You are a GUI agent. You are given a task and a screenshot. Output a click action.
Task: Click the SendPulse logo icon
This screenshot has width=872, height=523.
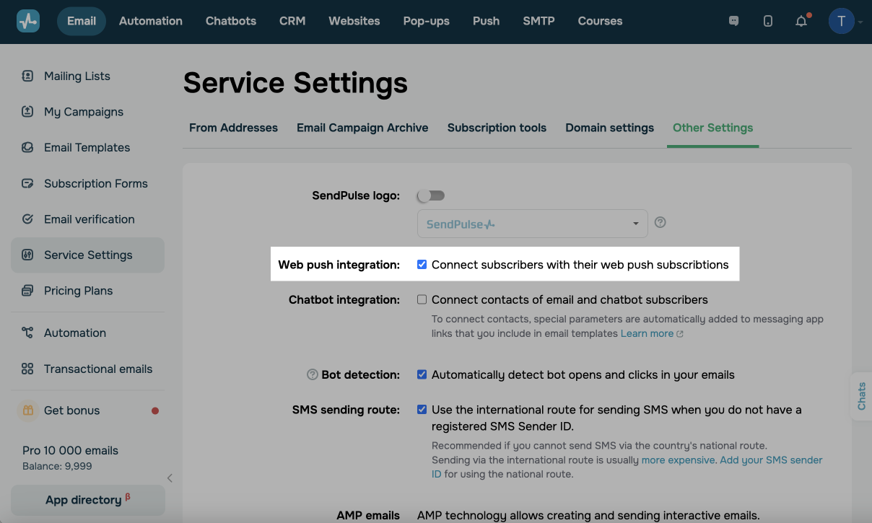pos(28,21)
